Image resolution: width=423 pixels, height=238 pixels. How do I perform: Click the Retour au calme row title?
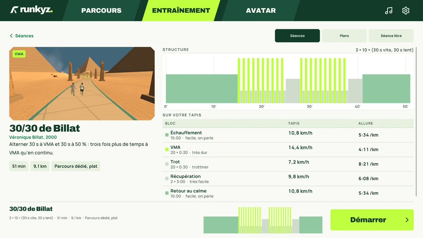click(189, 191)
